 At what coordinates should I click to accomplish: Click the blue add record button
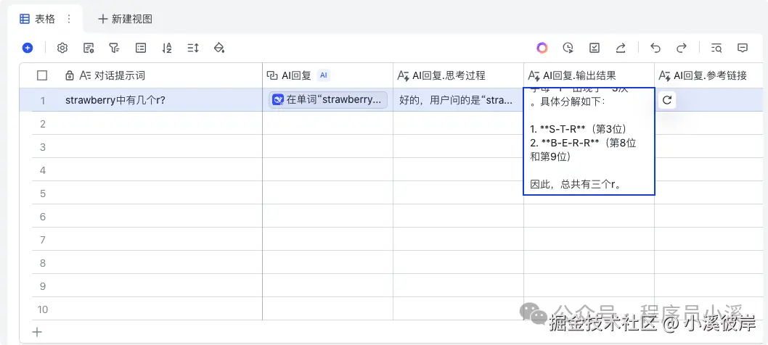(28, 48)
